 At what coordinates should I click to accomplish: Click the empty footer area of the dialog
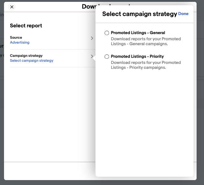(49, 171)
